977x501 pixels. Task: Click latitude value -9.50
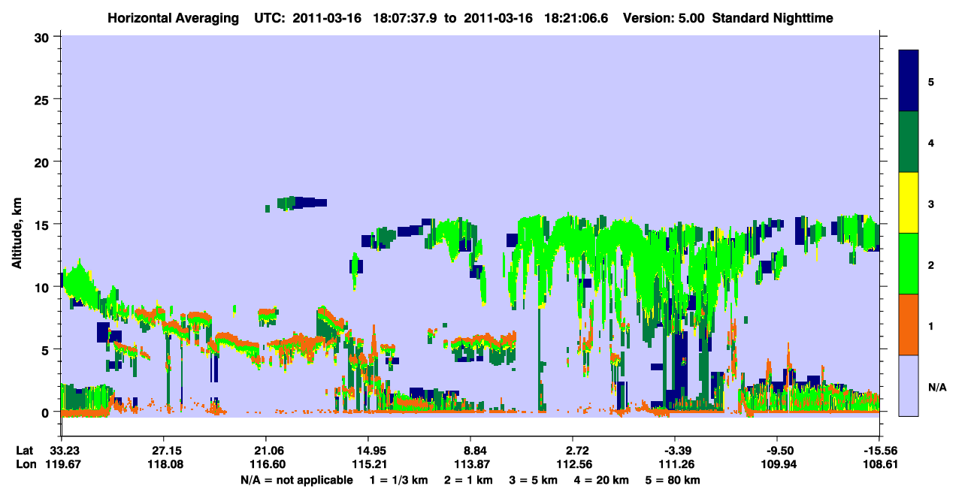(779, 451)
